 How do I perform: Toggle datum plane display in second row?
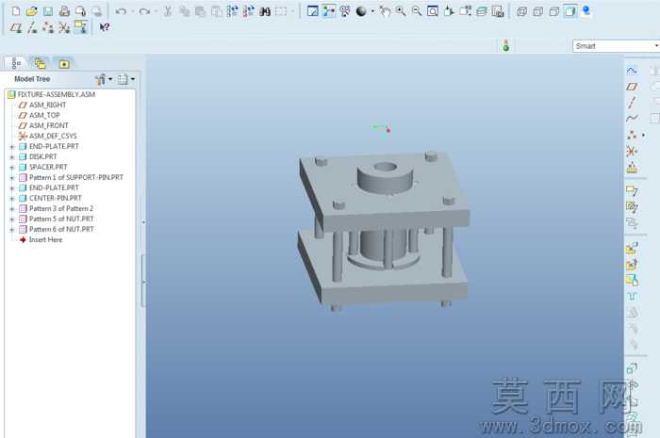click(x=16, y=27)
